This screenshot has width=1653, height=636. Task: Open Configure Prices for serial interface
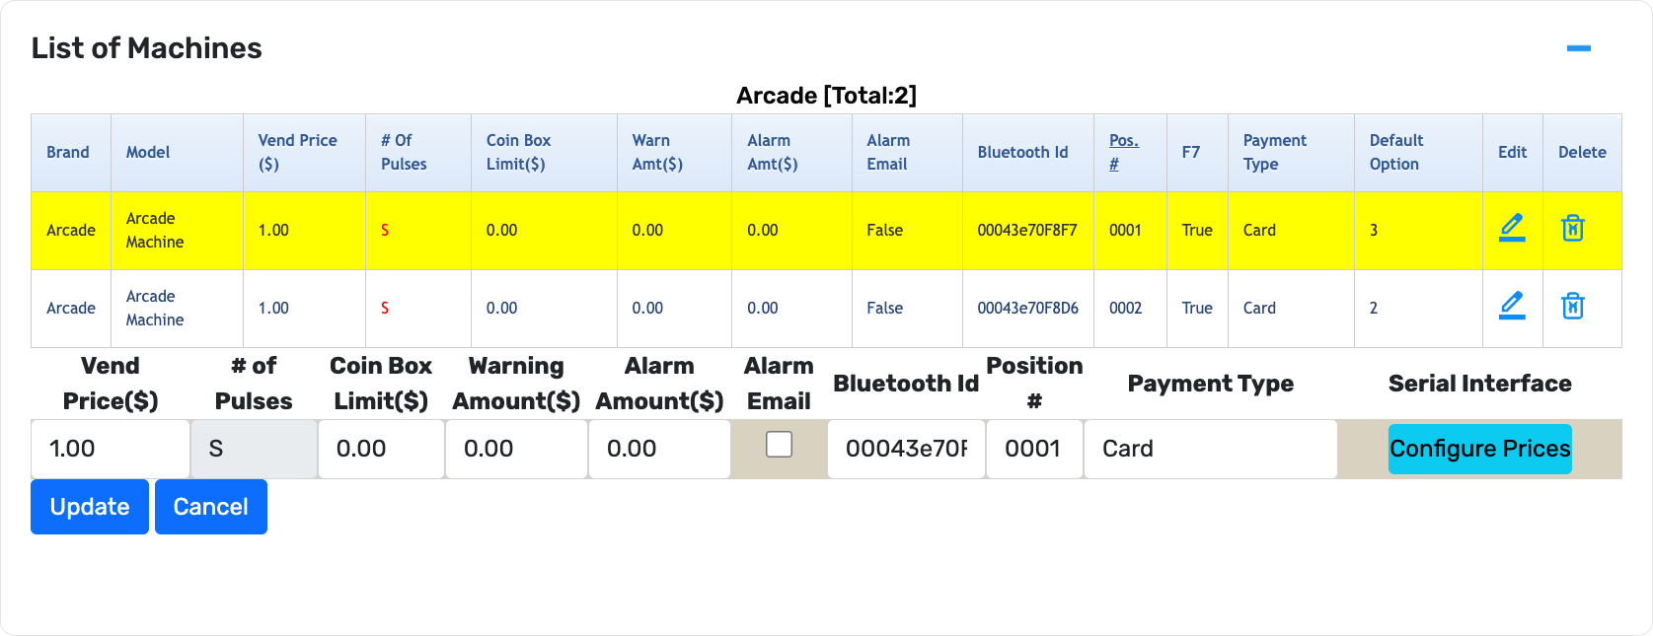tap(1479, 449)
